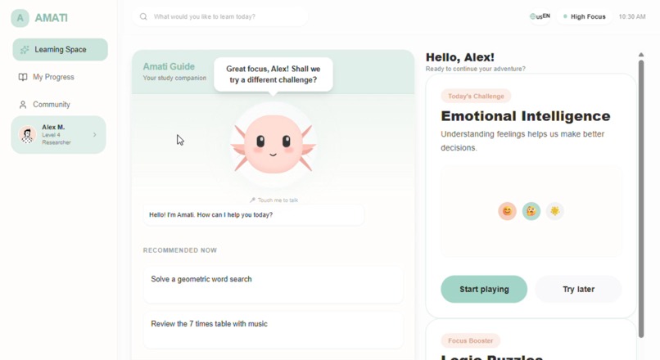The height and width of the screenshot is (360, 660).
Task: Expand the Alex M. profile chevron
Action: pyautogui.click(x=95, y=134)
